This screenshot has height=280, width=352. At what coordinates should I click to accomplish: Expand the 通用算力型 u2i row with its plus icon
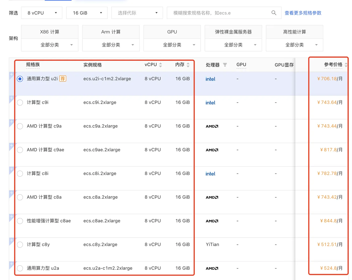[x=11, y=74]
